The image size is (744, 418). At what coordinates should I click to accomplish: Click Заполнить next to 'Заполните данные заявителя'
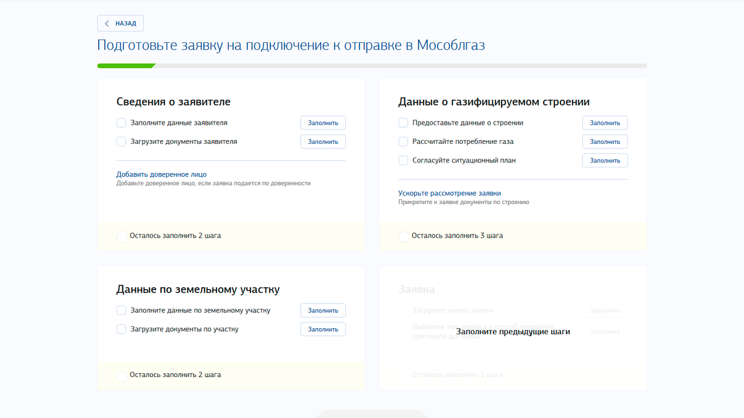[x=323, y=123]
